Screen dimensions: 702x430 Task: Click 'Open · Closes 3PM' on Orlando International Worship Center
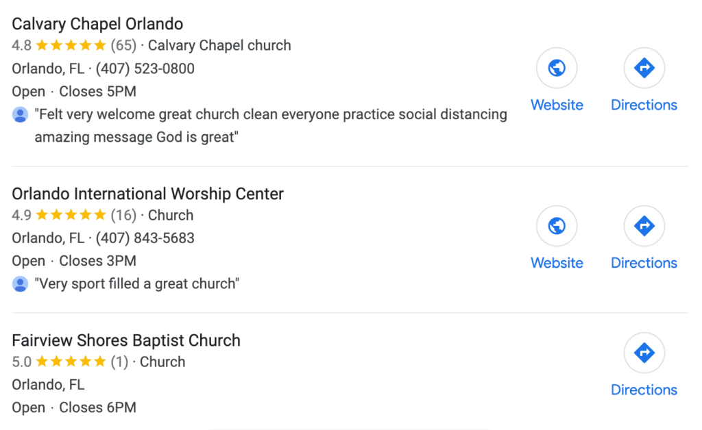tap(73, 261)
